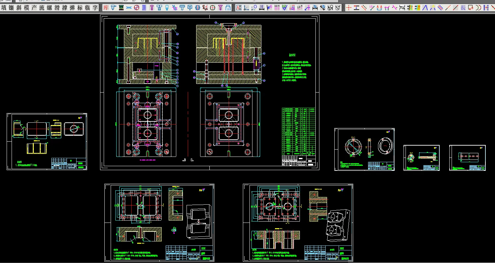The width and height of the screenshot is (495, 263).
Task: Select the red dashed crosshair centerline icon
Action: (349, 8)
